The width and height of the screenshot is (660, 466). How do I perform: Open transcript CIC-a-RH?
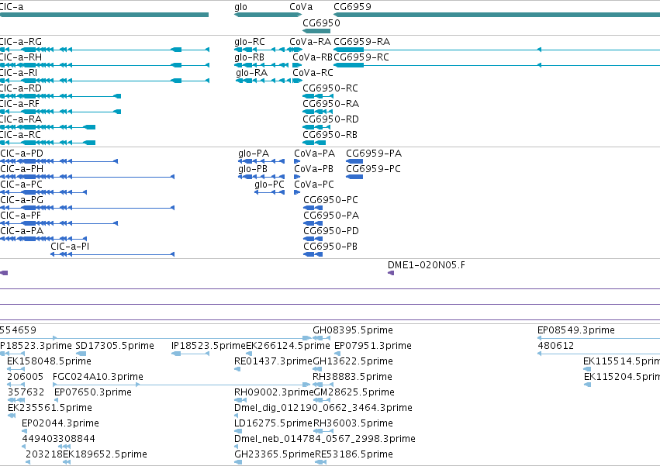point(105,65)
